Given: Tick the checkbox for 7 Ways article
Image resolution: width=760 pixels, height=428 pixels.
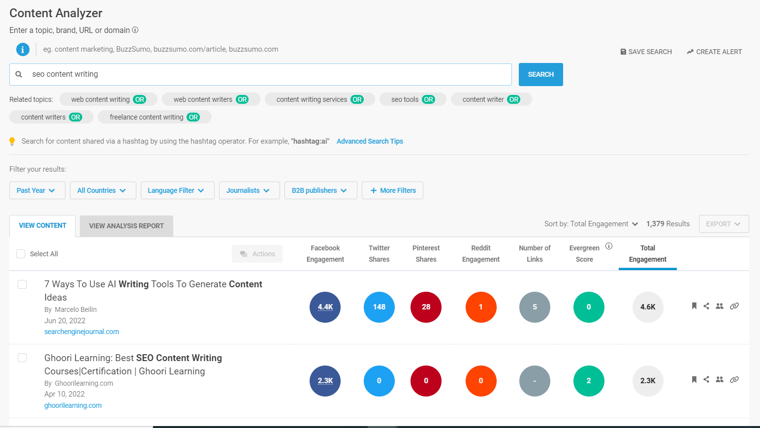Looking at the screenshot, I should coord(22,284).
